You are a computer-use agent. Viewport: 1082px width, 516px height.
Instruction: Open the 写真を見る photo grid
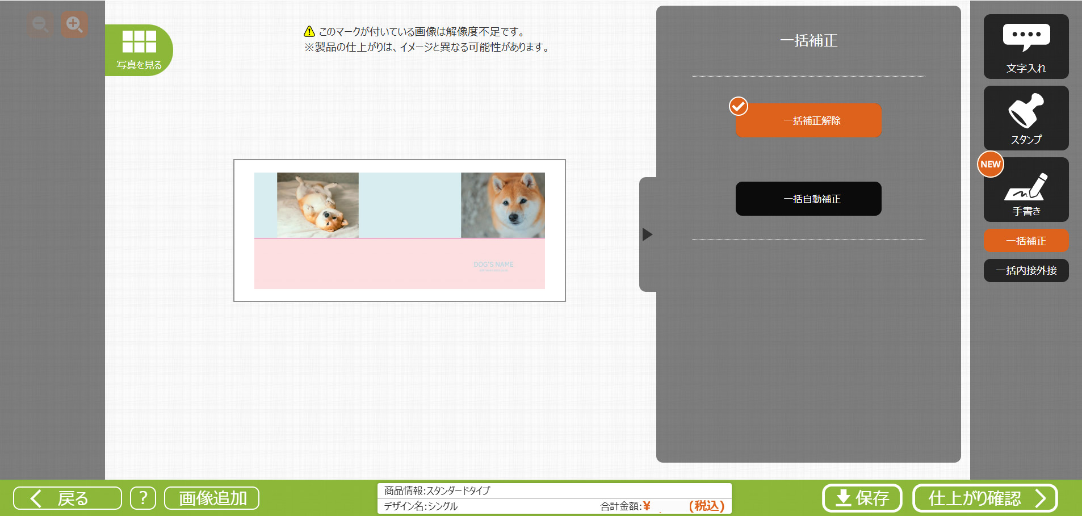tap(139, 50)
